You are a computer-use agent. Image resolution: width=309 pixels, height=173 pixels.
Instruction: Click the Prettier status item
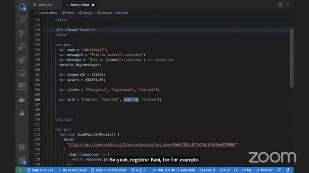[x=265, y=170]
